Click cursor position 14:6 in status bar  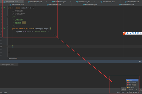pos(118,92)
